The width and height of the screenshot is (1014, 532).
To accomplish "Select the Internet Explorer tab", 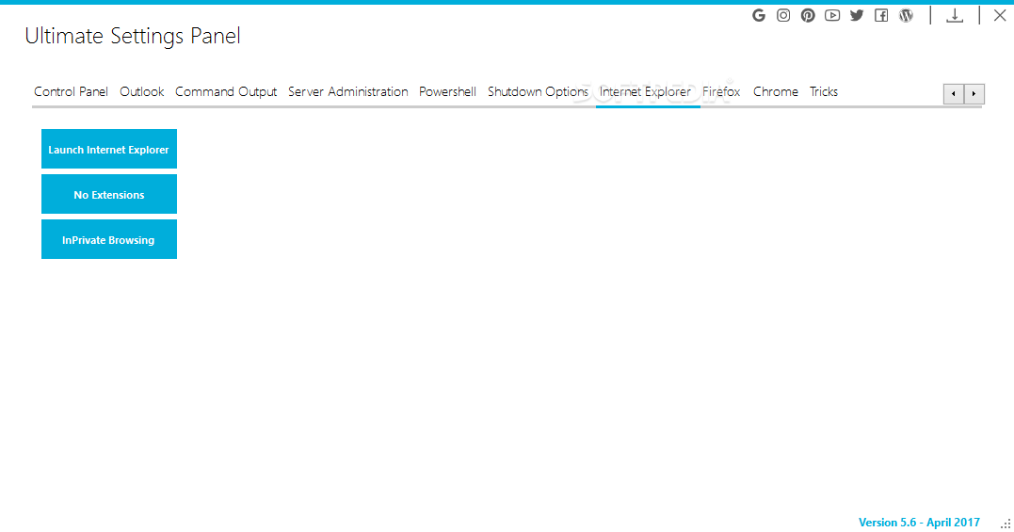I will [x=645, y=91].
